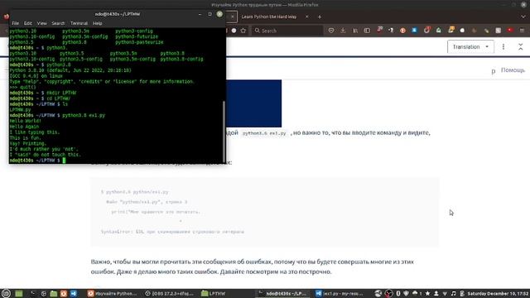
Task: Open the Firefox Downloads panel
Action: (343, 31)
